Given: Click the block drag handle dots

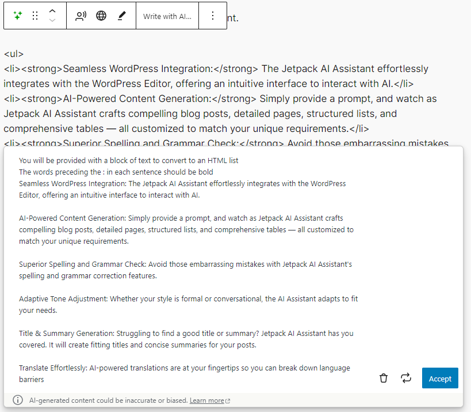Looking at the screenshot, I should pos(35,16).
